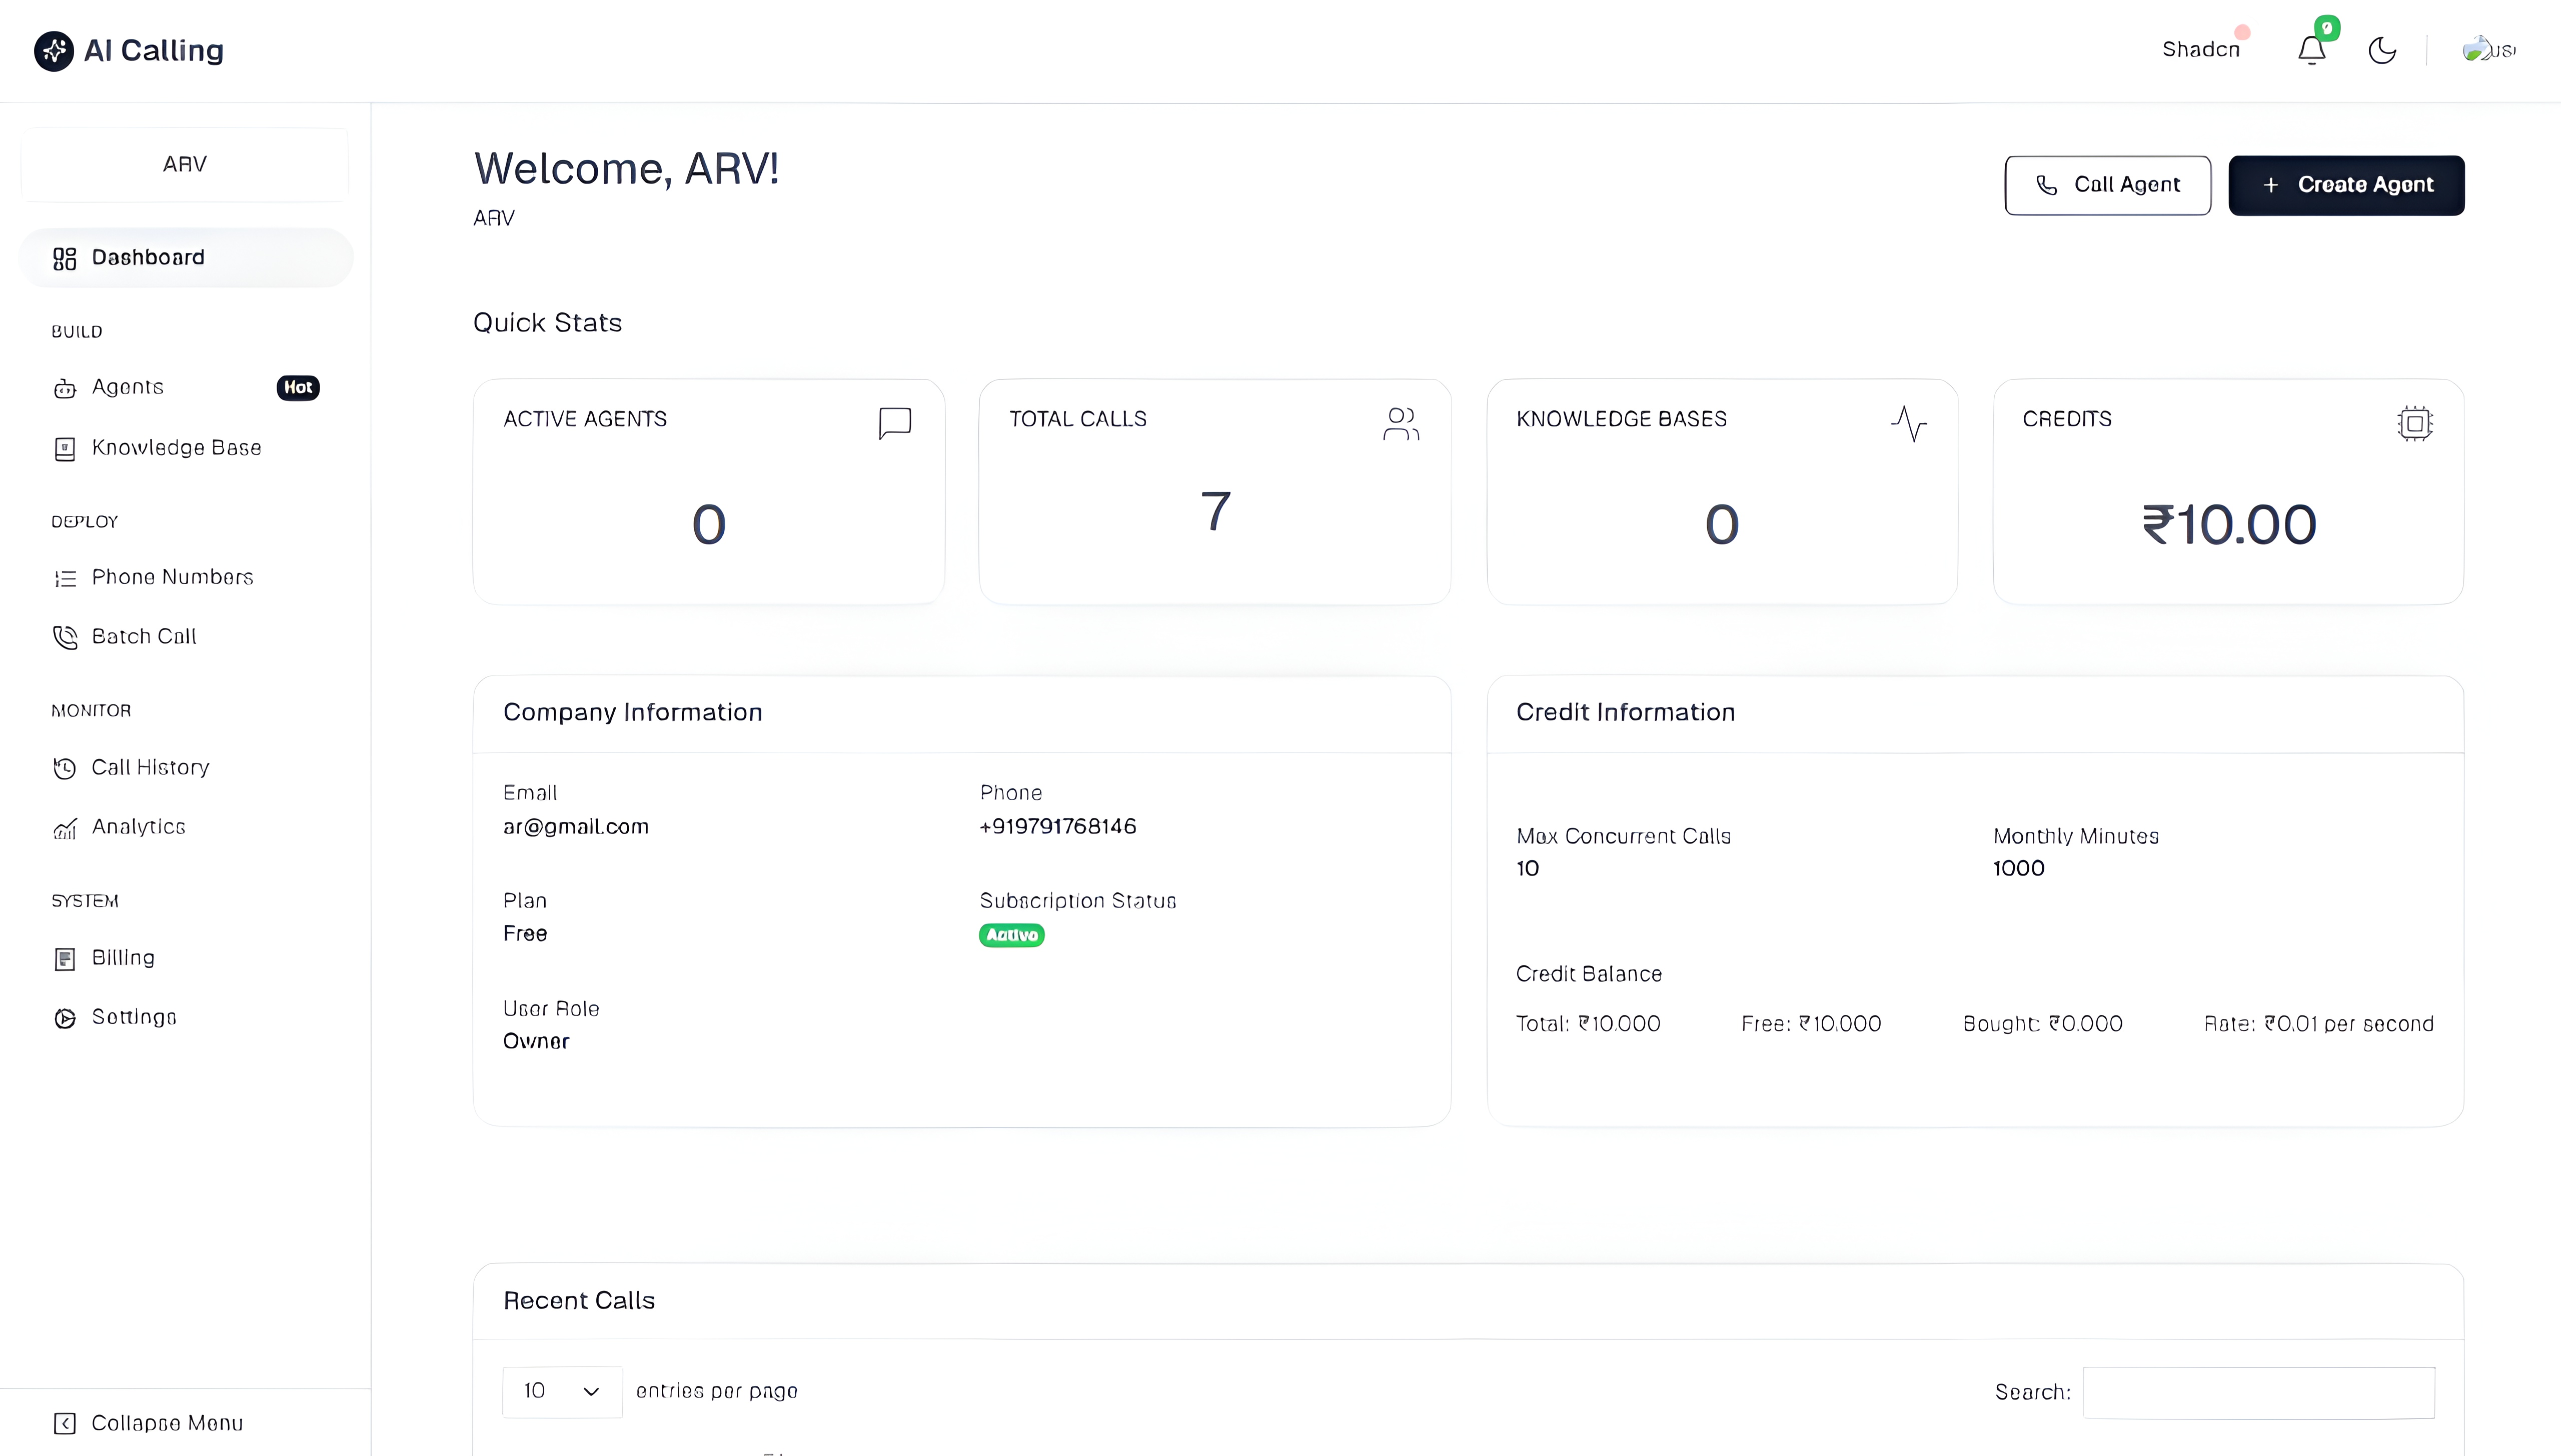Click chat icon on Active Agents card
The width and height of the screenshot is (2561, 1456).
pos(894,423)
